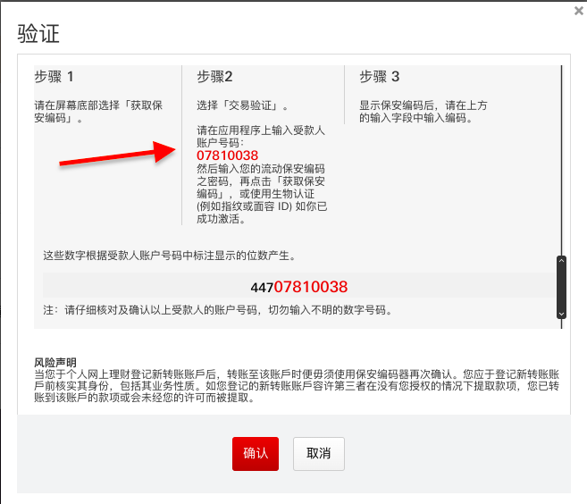The width and height of the screenshot is (587, 504).
Task: Click the dark scrollbar thumb
Action: click(561, 287)
